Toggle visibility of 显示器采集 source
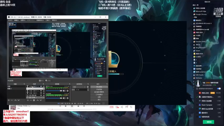 coord(41,95)
